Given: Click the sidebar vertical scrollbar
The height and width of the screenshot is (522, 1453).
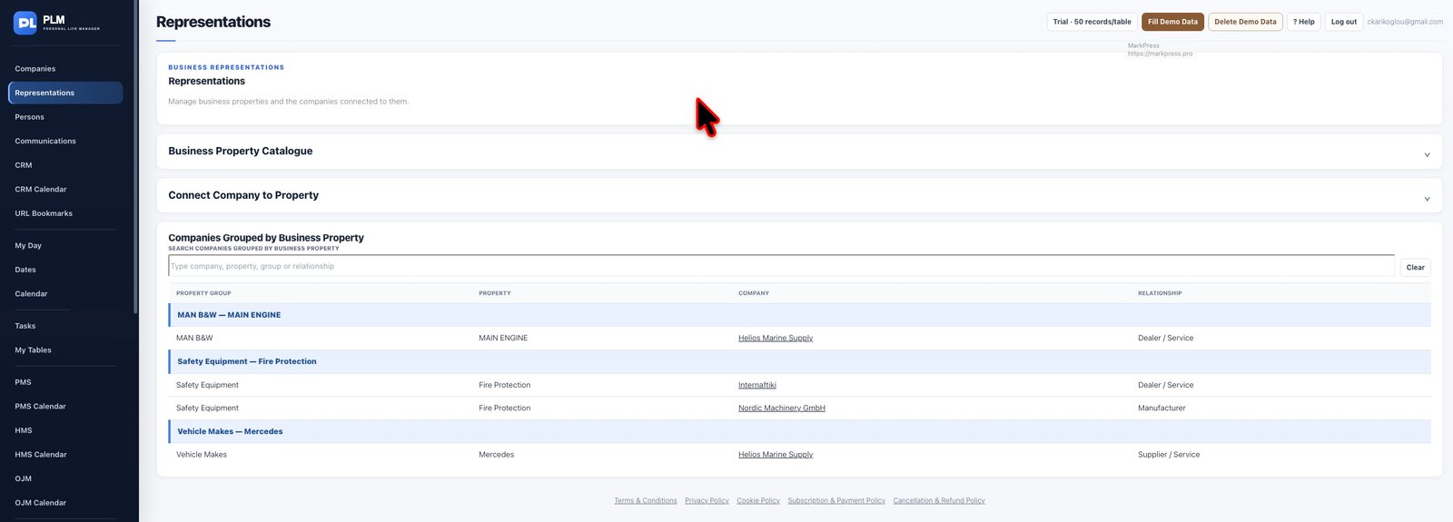Looking at the screenshot, I should tap(135, 157).
